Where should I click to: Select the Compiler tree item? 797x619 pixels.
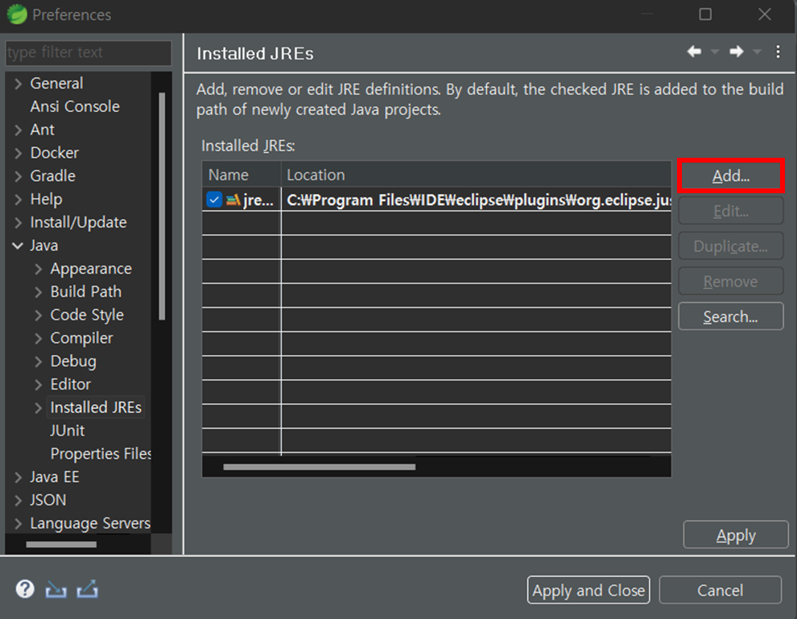(x=81, y=338)
